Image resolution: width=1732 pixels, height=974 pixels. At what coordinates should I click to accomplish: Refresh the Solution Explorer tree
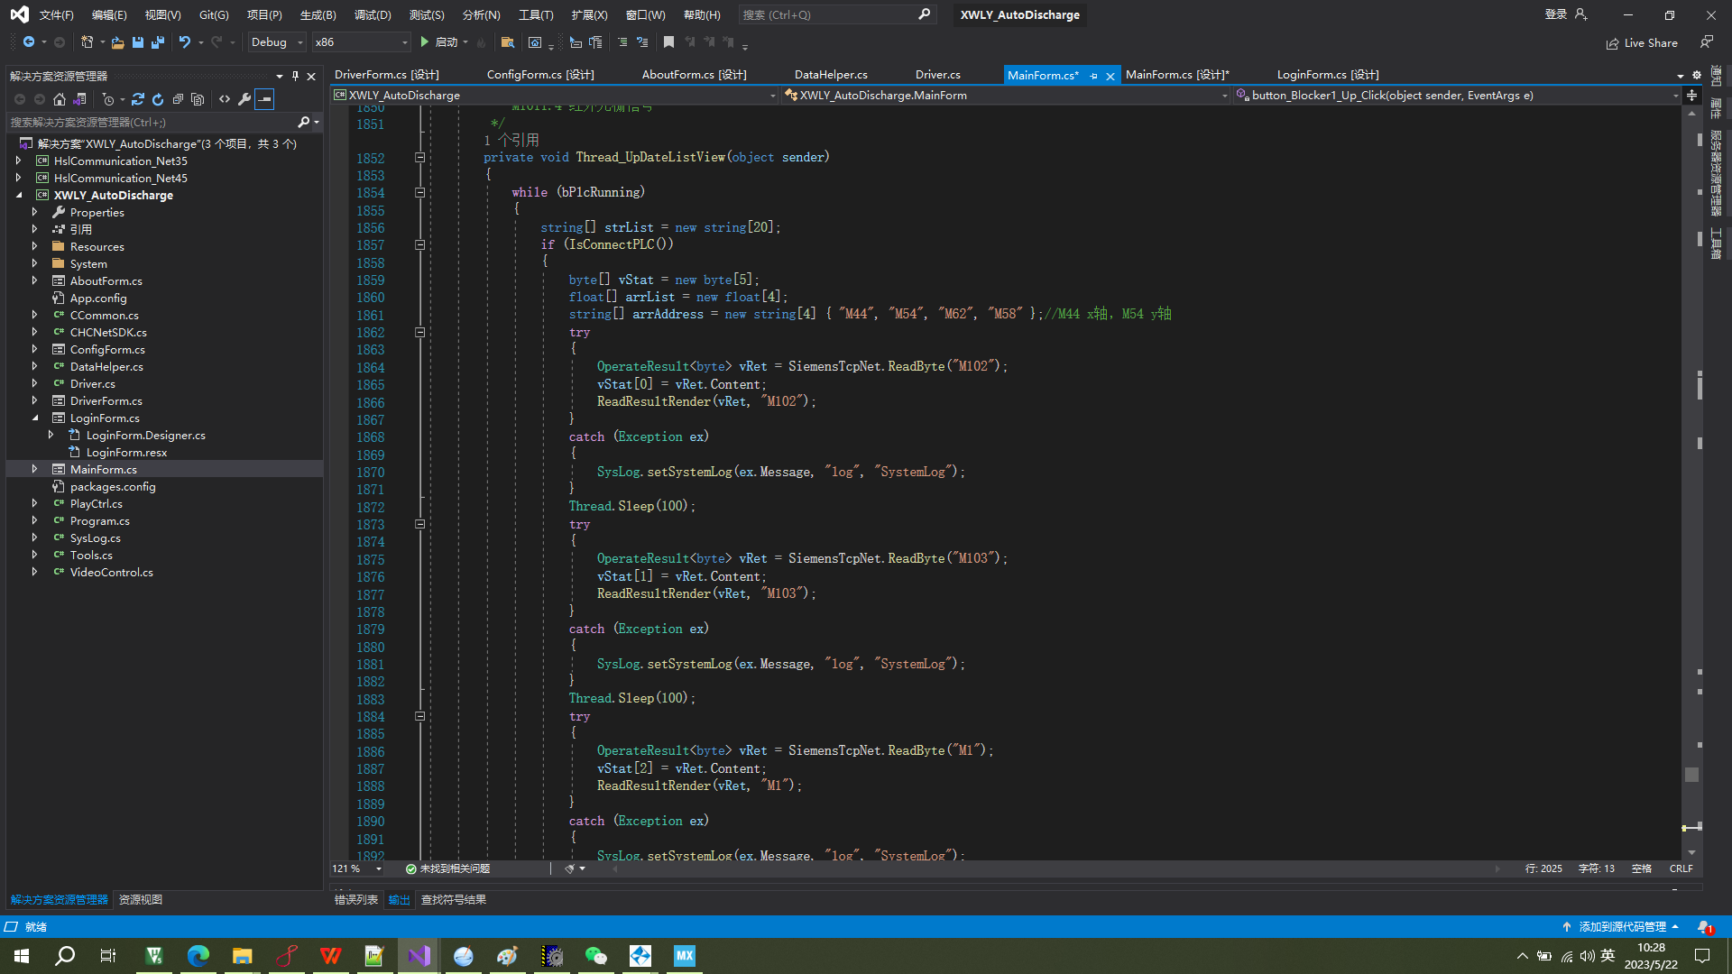[158, 99]
